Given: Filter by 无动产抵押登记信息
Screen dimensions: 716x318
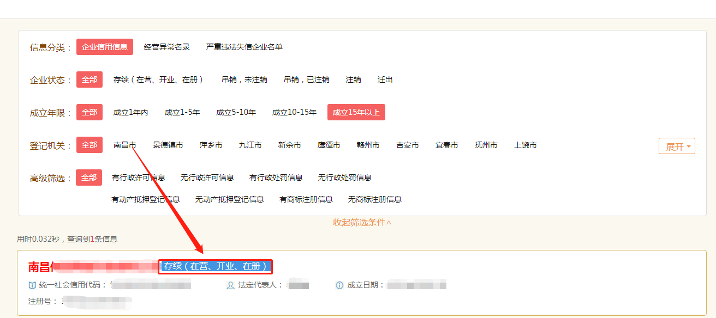Looking at the screenshot, I should [229, 199].
